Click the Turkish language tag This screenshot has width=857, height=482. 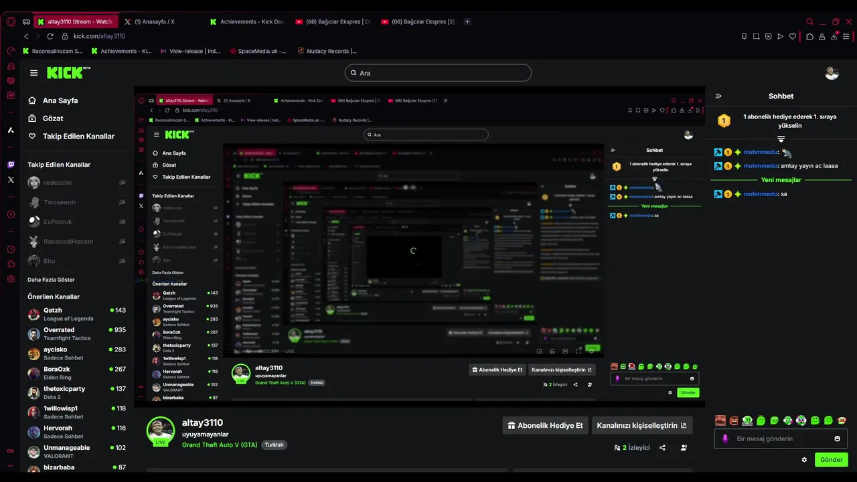pyautogui.click(x=274, y=445)
